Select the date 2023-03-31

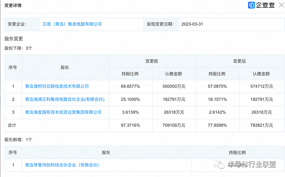point(192,24)
